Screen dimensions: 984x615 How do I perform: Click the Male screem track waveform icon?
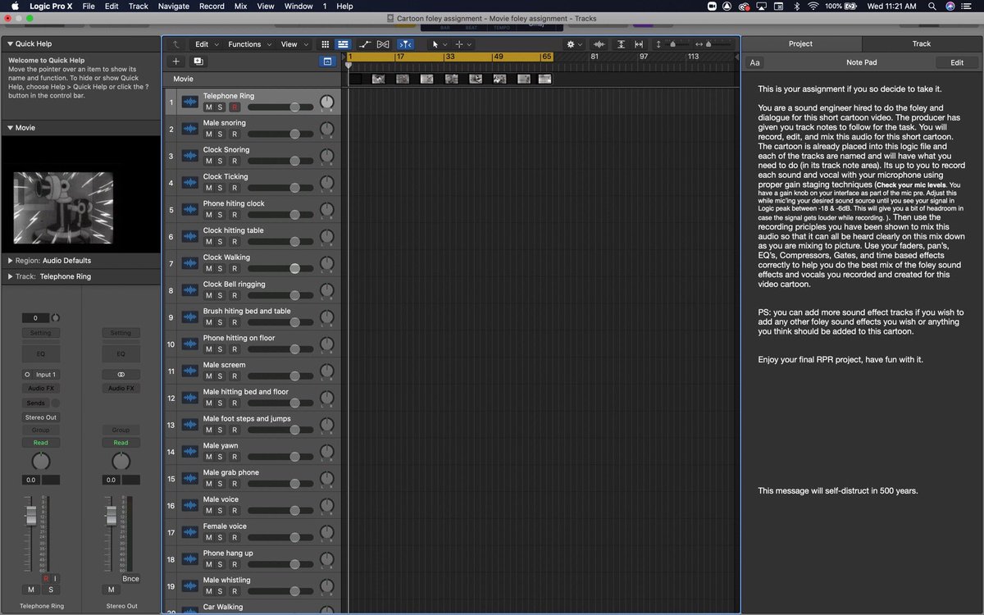tap(190, 371)
